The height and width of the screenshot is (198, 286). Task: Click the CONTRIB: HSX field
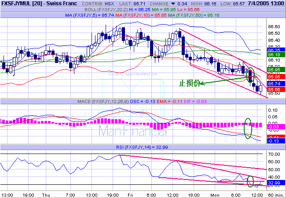[x=98, y=4]
